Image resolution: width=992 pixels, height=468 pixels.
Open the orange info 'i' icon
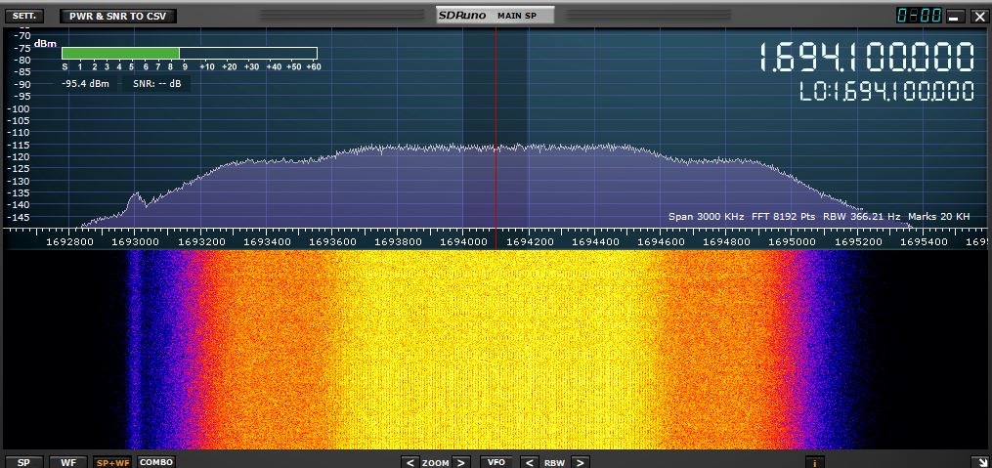tap(815, 462)
